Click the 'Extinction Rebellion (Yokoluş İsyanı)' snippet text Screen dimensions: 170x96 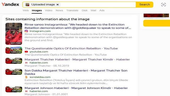coord(76,82)
